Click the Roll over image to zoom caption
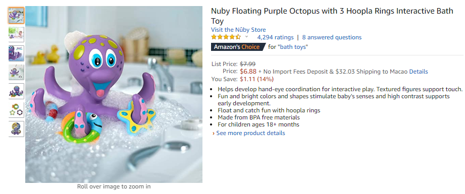The width and height of the screenshot is (465, 194). coord(114,186)
